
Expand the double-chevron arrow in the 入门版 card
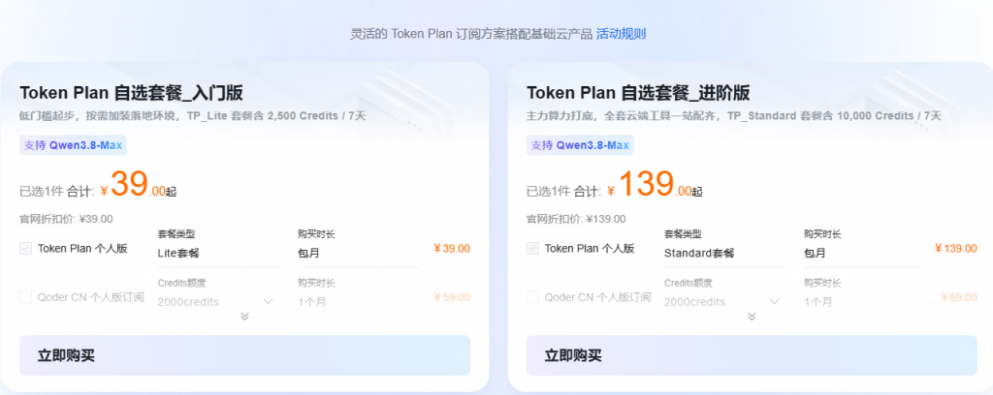pos(245,317)
